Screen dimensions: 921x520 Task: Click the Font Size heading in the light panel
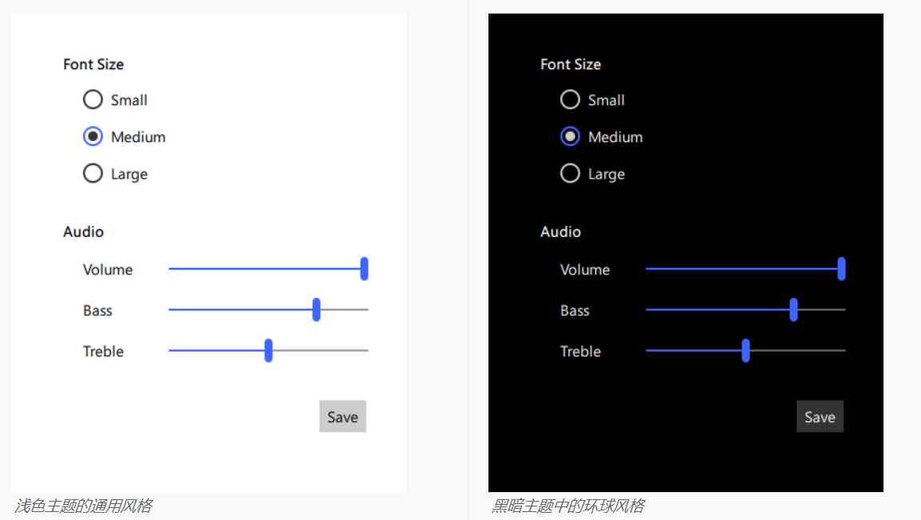pos(93,64)
